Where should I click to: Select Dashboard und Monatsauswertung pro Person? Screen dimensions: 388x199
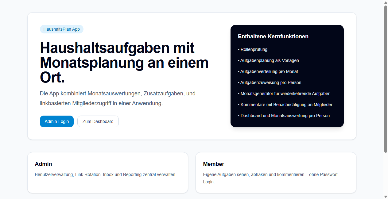(x=284, y=116)
